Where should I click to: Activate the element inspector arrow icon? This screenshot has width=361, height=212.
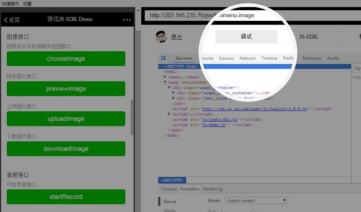click(x=164, y=58)
